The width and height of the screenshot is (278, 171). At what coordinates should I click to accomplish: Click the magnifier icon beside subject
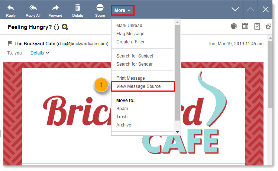click(x=65, y=27)
